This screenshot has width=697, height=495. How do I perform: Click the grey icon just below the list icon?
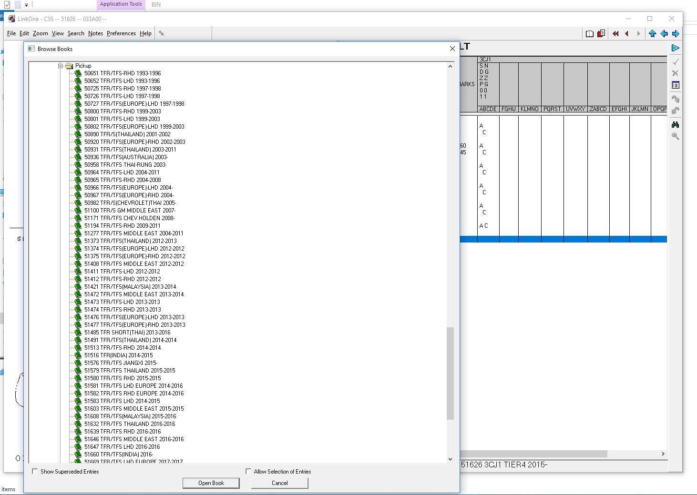(x=675, y=99)
